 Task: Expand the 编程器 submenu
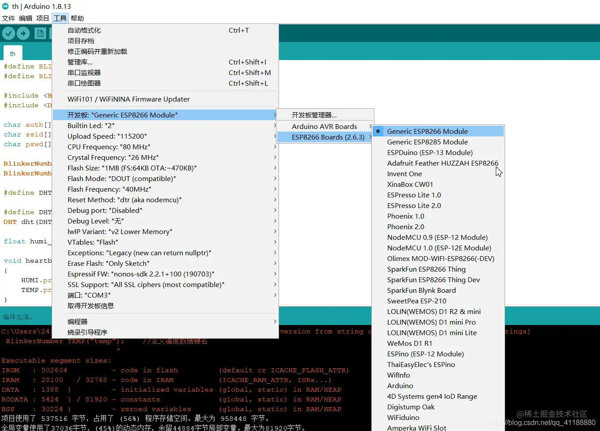(166, 321)
